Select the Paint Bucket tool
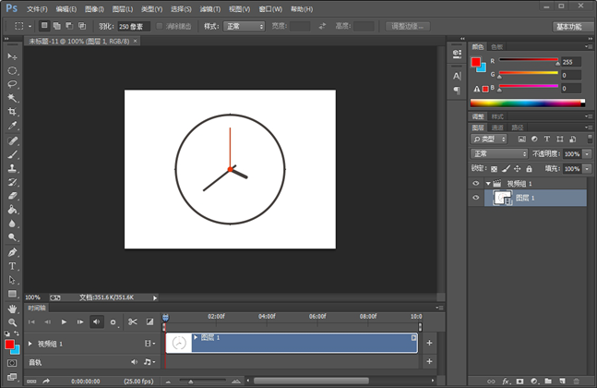This screenshot has height=388, width=597. (12, 210)
